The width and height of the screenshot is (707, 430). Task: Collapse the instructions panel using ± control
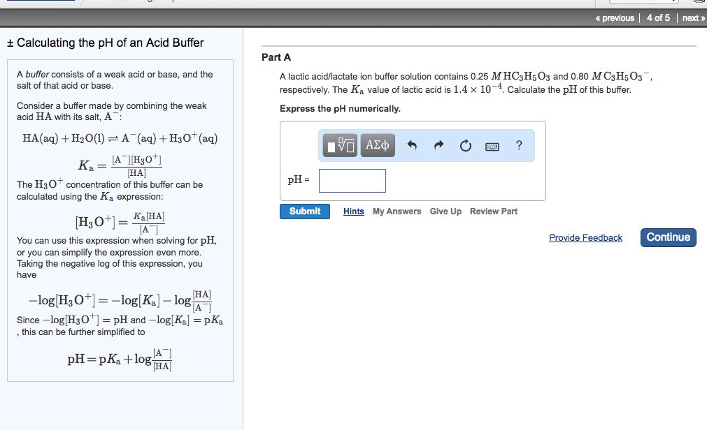click(x=9, y=43)
